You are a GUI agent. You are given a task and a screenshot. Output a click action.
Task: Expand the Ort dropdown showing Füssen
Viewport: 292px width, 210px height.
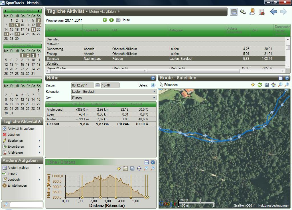(x=154, y=98)
